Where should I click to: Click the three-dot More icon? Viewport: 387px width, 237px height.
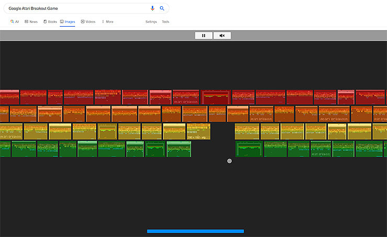point(103,22)
